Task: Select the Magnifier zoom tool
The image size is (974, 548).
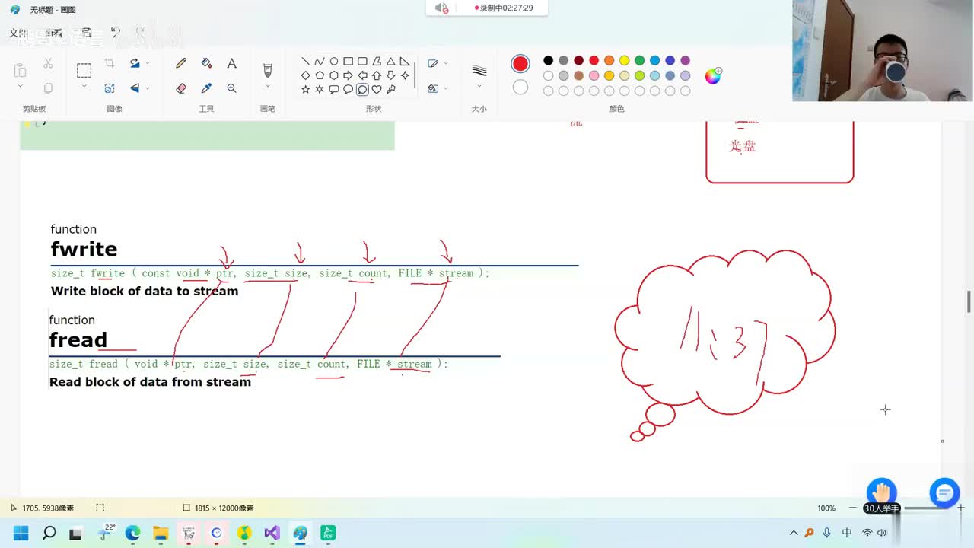Action: tap(231, 88)
